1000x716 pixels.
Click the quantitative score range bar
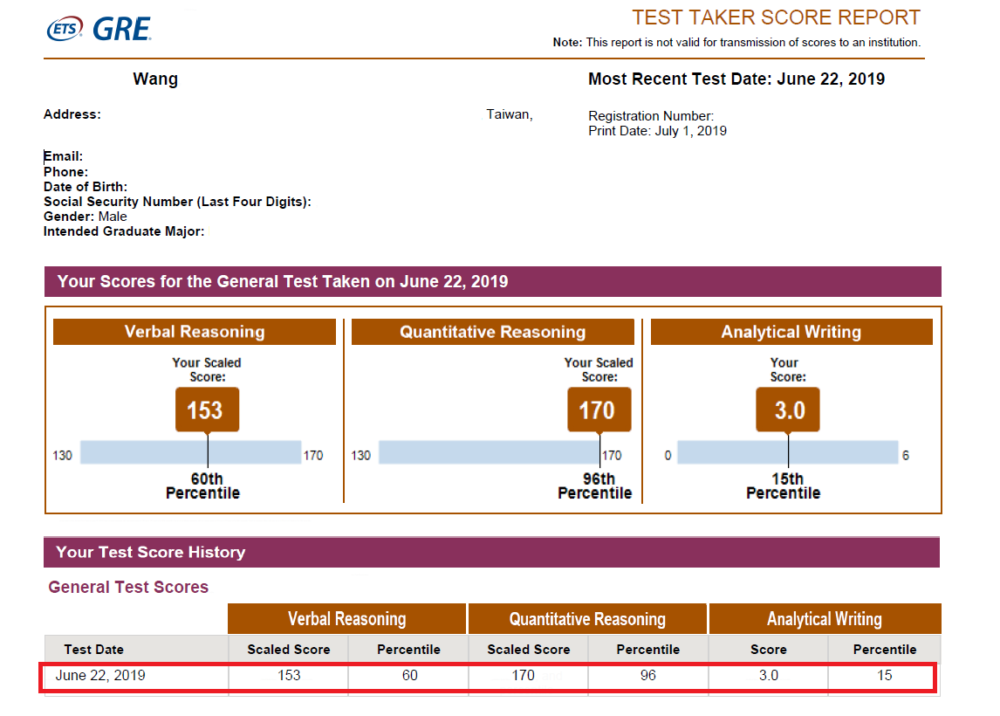(490, 452)
